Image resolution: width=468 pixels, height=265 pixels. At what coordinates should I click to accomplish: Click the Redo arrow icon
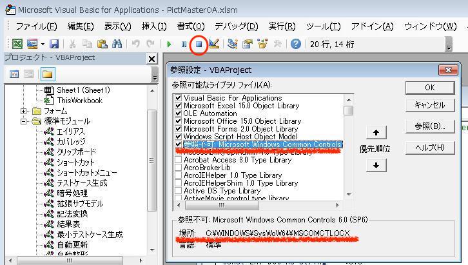pos(150,44)
